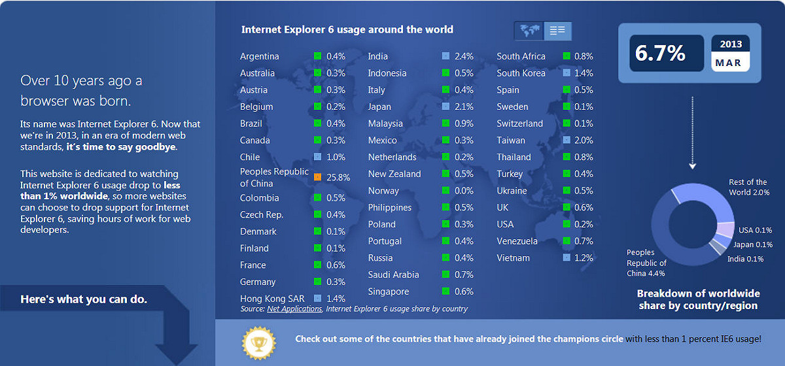Switch to list view icon
This screenshot has height=366, width=785.
558,31
